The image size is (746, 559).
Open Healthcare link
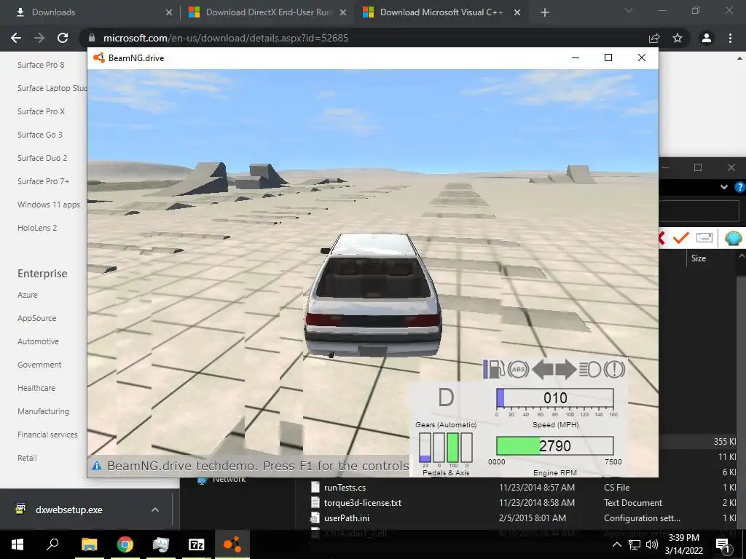click(36, 388)
